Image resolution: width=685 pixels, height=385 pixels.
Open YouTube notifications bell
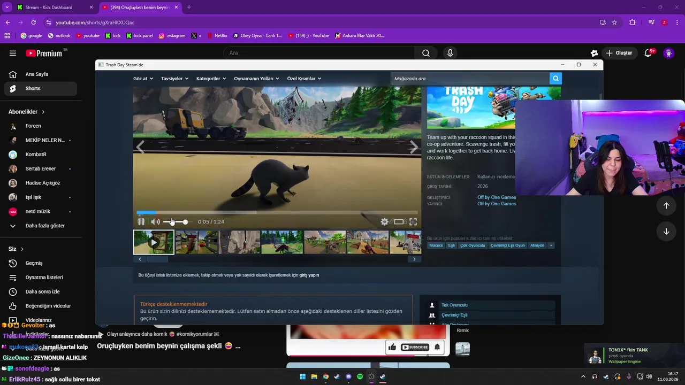pyautogui.click(x=649, y=53)
